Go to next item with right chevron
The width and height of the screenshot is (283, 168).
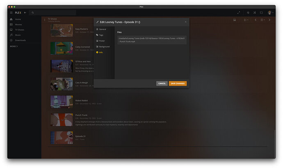(269, 20)
